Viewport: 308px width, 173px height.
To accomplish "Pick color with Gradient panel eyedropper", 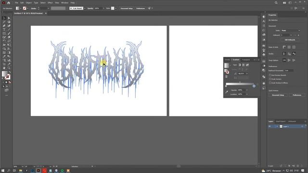I will [x=227, y=92].
